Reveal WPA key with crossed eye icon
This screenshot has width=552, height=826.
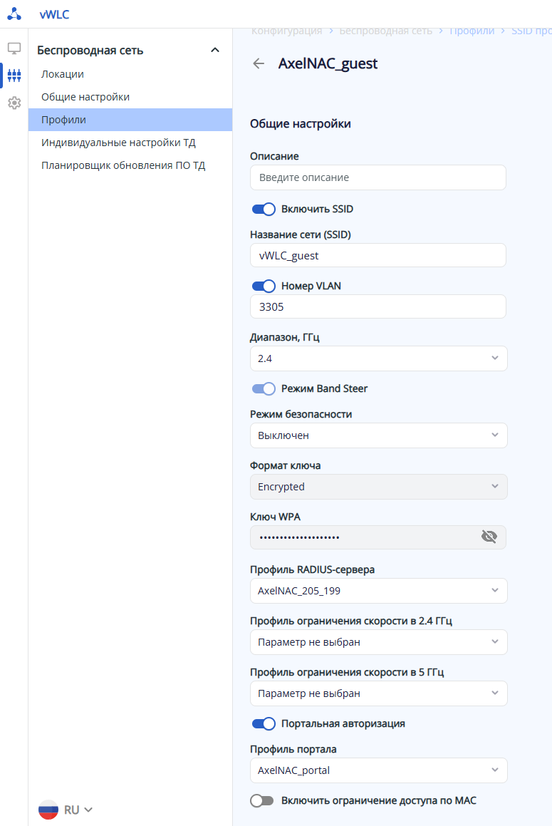[489, 537]
